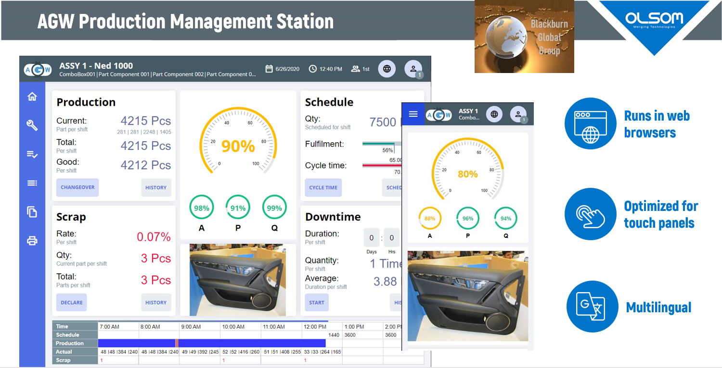Viewport: 722px width, 368px height.
Task: Click the red marker on Production bar
Action: click(x=177, y=343)
